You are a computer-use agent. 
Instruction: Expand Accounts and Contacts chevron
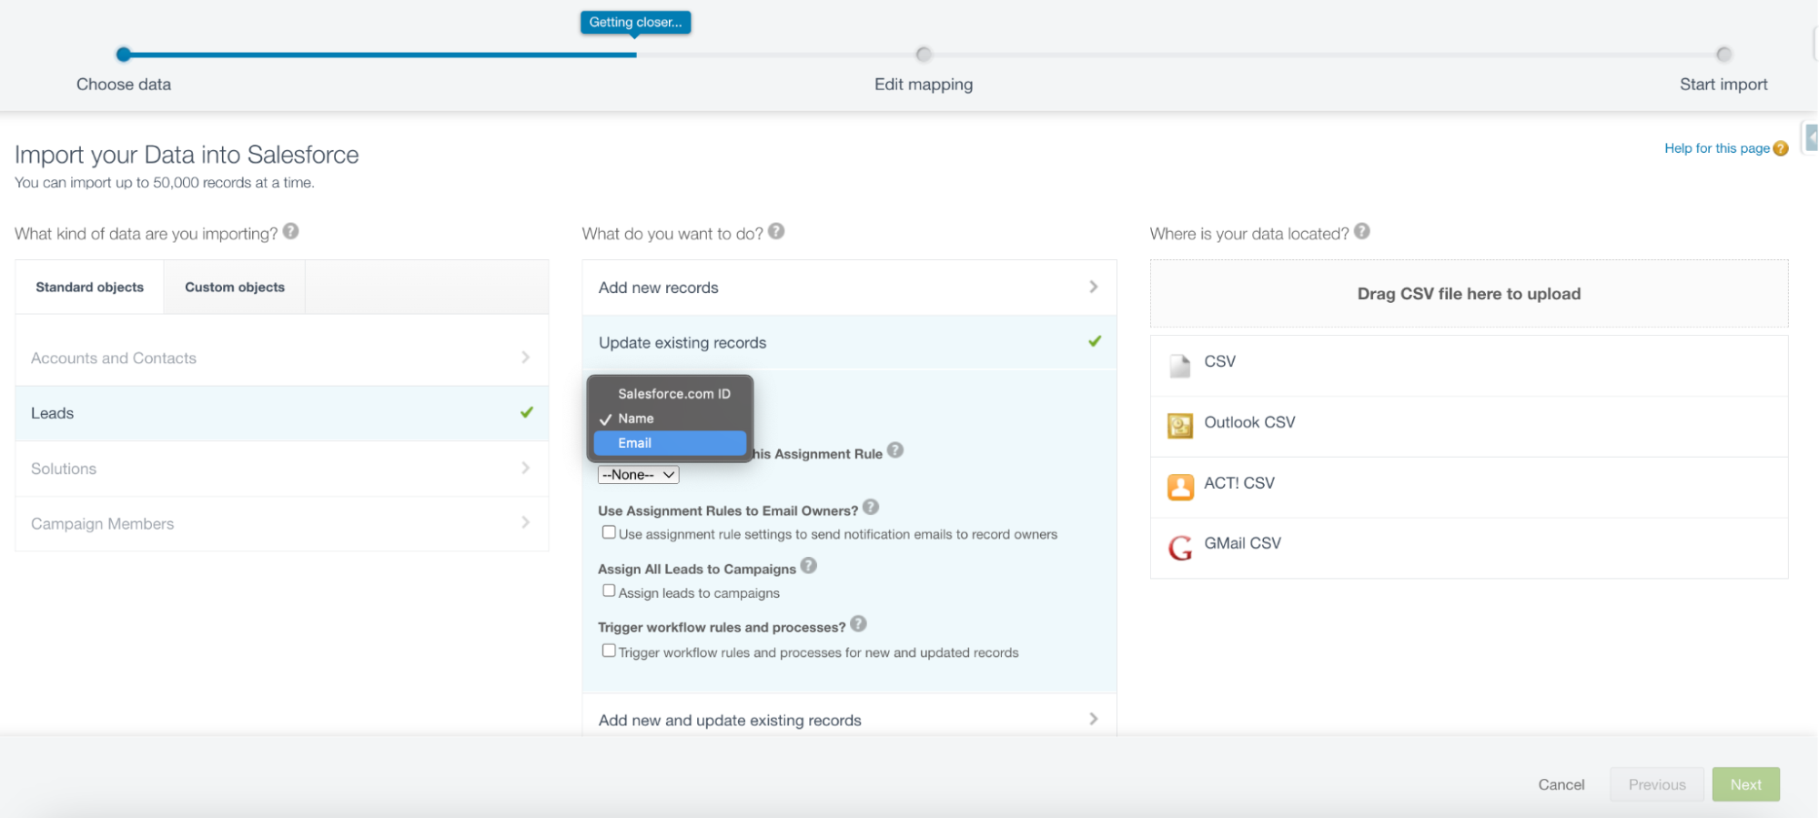click(x=526, y=358)
